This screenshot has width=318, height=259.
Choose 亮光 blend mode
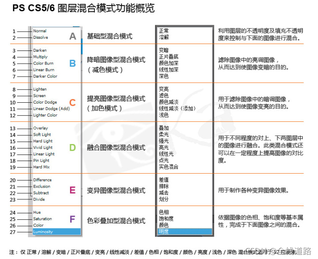click(164, 148)
